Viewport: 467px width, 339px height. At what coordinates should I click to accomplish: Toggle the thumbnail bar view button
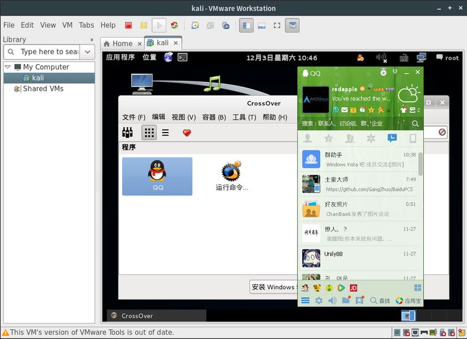click(x=262, y=26)
